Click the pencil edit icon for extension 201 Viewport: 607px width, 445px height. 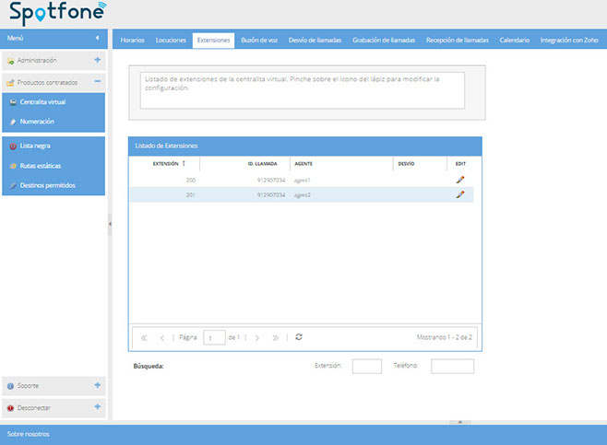460,195
